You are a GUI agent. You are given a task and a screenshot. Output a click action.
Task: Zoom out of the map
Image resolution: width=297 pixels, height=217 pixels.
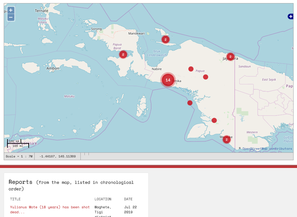tap(11, 17)
